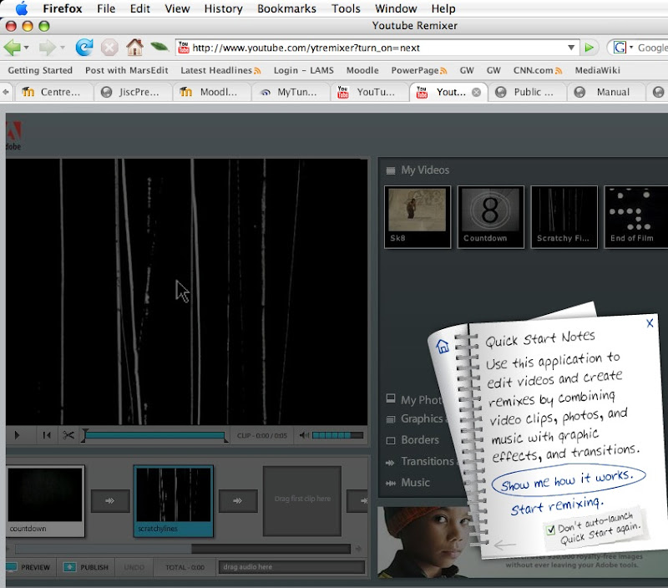Open the Edit menu
This screenshot has height=588, width=668.
140,8
